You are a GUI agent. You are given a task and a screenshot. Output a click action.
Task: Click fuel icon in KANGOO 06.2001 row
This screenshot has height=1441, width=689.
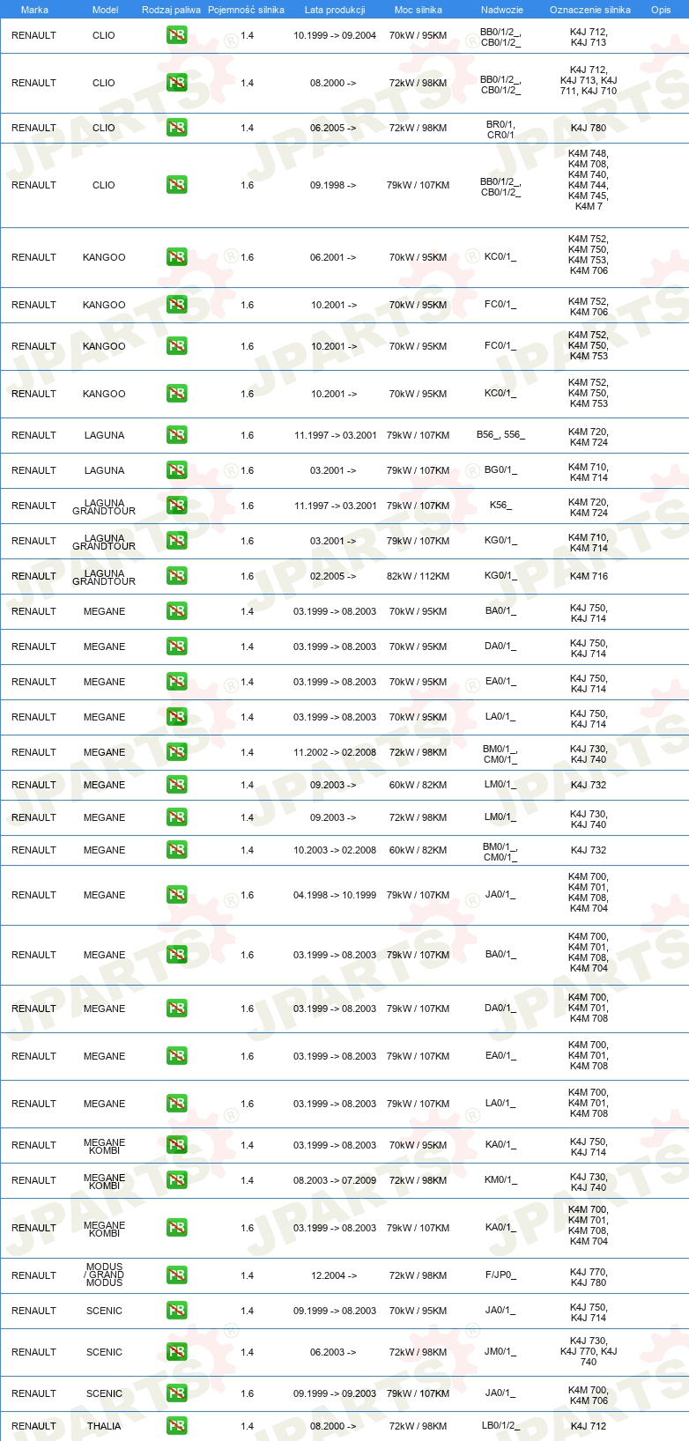click(x=176, y=258)
